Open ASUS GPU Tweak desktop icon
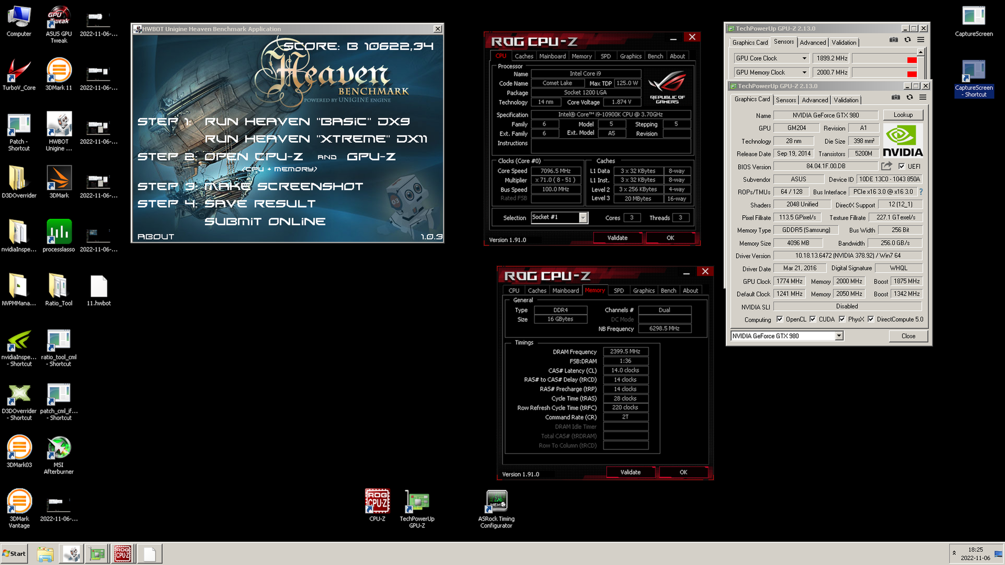Viewport: 1005px width, 565px height. [x=59, y=24]
